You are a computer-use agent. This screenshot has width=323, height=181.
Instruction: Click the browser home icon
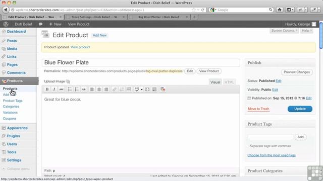[x=280, y=10]
